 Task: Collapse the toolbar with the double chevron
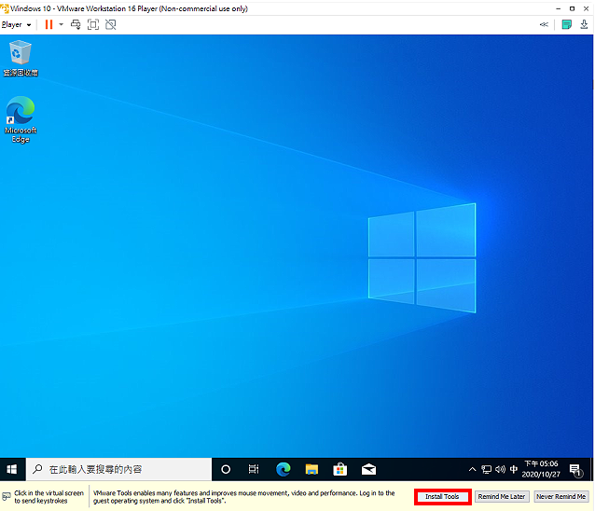[x=544, y=24]
